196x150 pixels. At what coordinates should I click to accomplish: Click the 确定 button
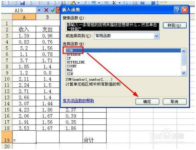point(147,102)
